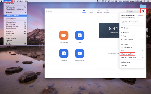Switch to the Chat tab
Image resolution: width=151 pixels, height=94 pixels.
pyautogui.click(x=92, y=11)
